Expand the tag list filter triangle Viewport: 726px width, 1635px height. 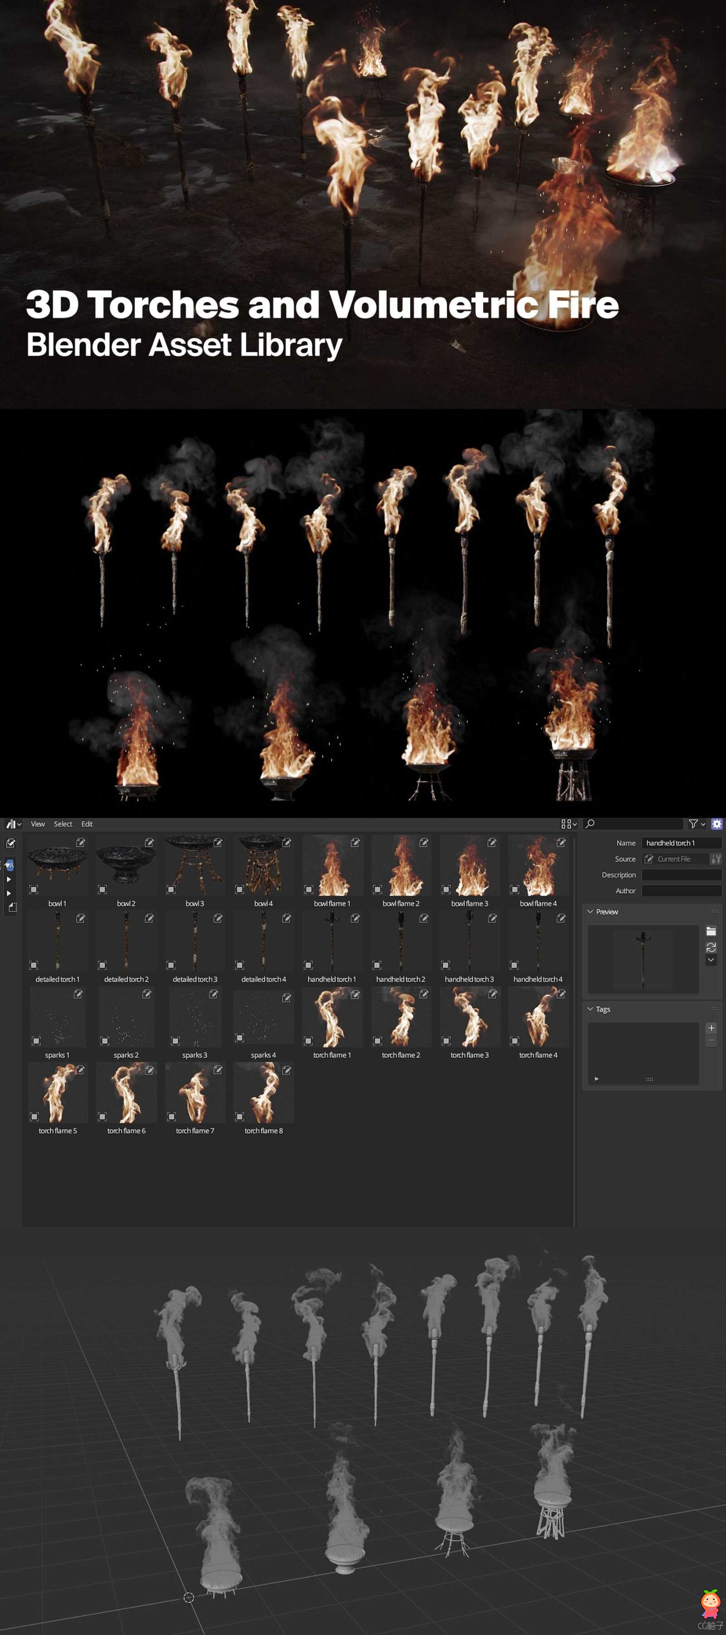tap(597, 1078)
